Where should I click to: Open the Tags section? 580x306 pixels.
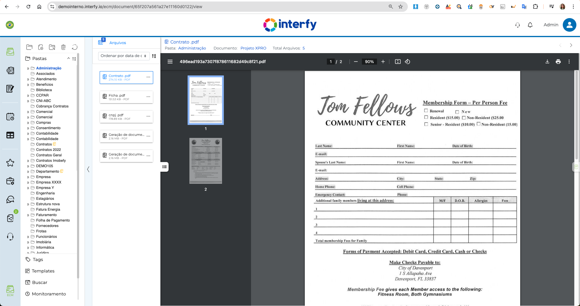tap(34, 260)
